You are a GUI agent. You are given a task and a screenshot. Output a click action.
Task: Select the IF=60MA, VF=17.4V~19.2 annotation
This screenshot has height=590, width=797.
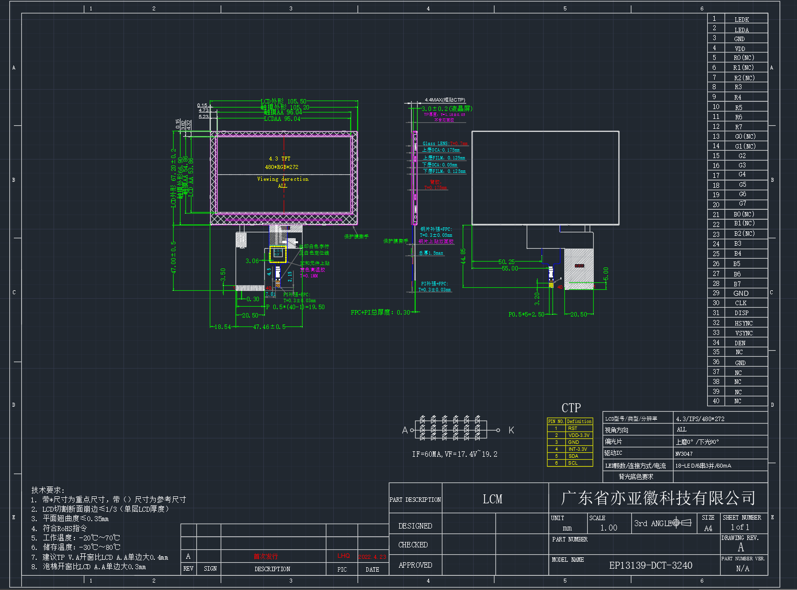pos(454,454)
